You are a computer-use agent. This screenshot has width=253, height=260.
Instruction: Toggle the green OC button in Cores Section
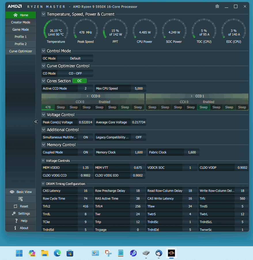pos(80,81)
